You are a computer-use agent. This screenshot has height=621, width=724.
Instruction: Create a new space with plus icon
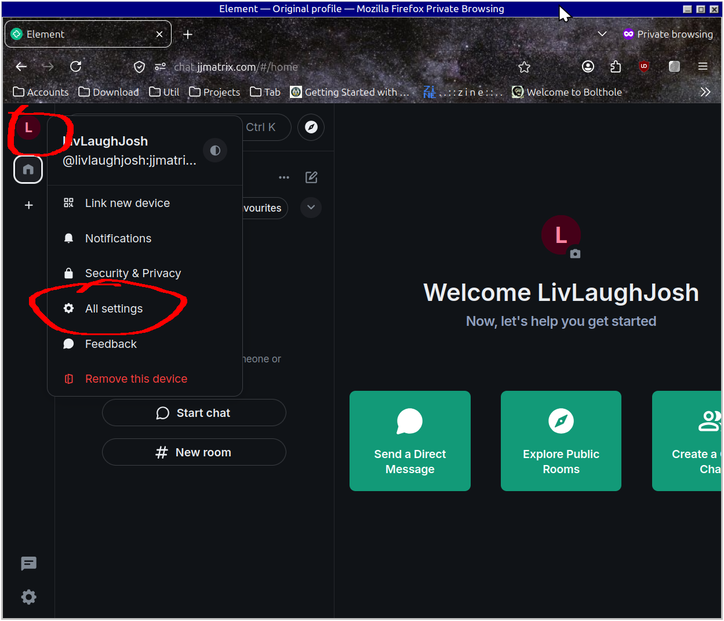click(28, 205)
